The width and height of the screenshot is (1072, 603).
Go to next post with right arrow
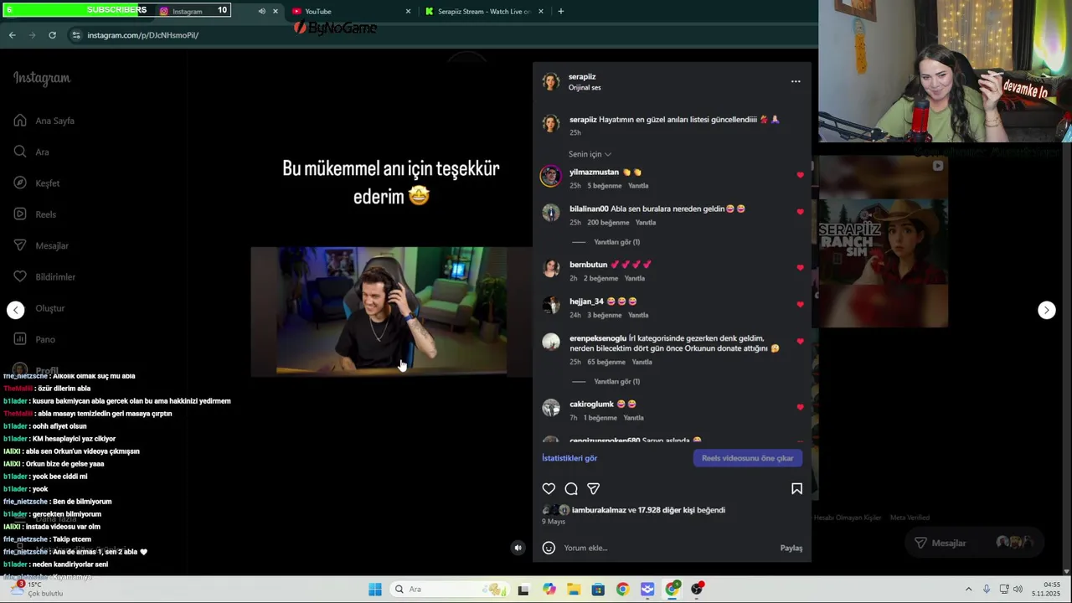click(x=1046, y=310)
